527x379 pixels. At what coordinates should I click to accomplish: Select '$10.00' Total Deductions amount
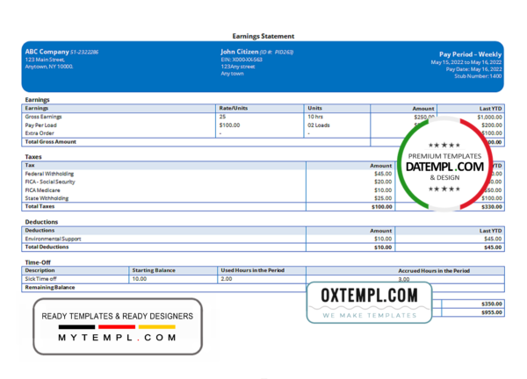pos(383,247)
